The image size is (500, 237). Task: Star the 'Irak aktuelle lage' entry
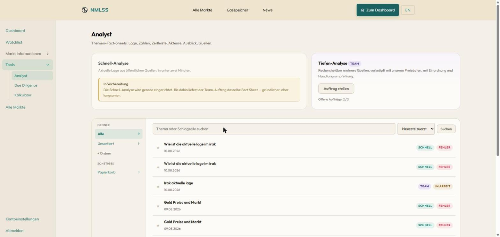(158, 187)
